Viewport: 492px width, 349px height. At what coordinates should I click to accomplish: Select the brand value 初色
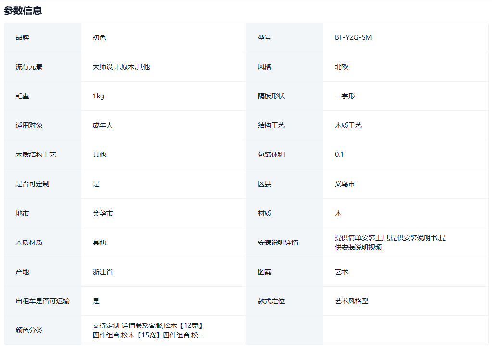[x=99, y=37]
